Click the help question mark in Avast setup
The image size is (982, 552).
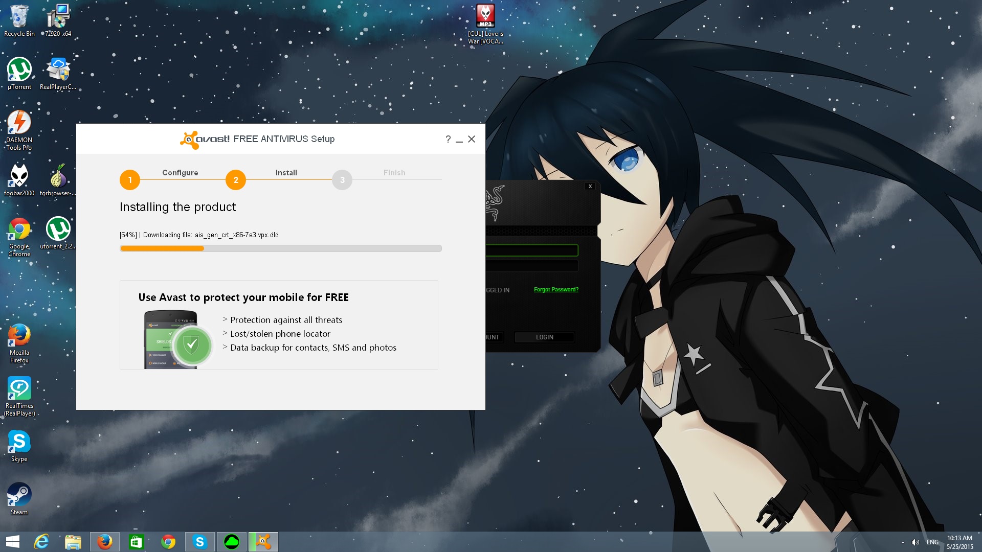448,139
